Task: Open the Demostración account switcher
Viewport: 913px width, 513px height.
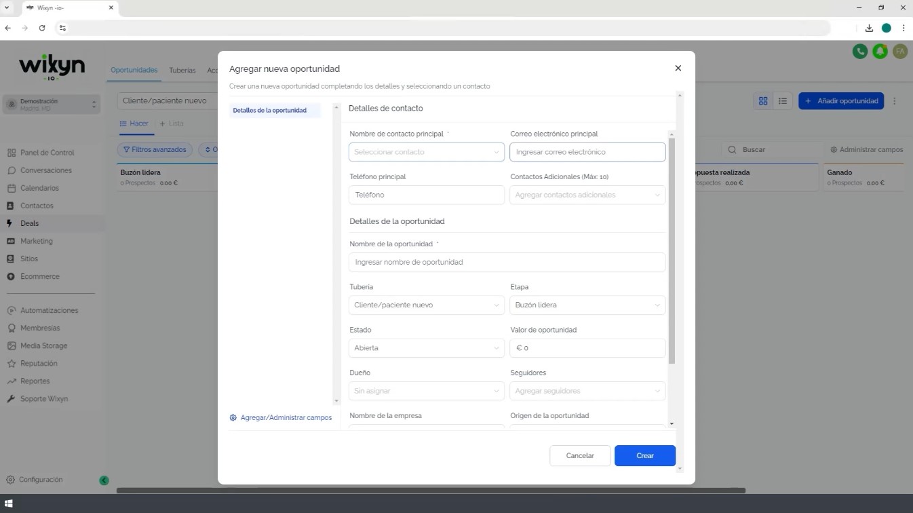Action: 52,104
